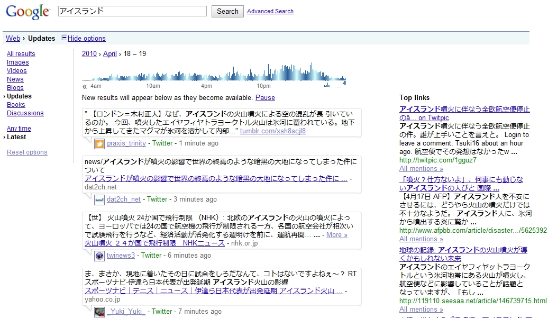Pause live results updating

coord(265,98)
